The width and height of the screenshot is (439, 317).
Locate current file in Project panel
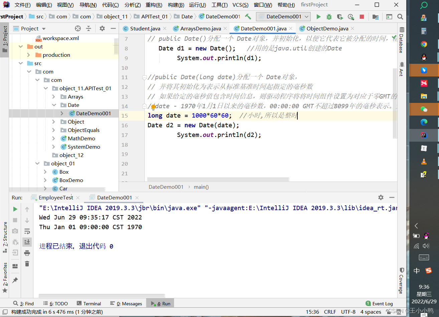(x=78, y=28)
